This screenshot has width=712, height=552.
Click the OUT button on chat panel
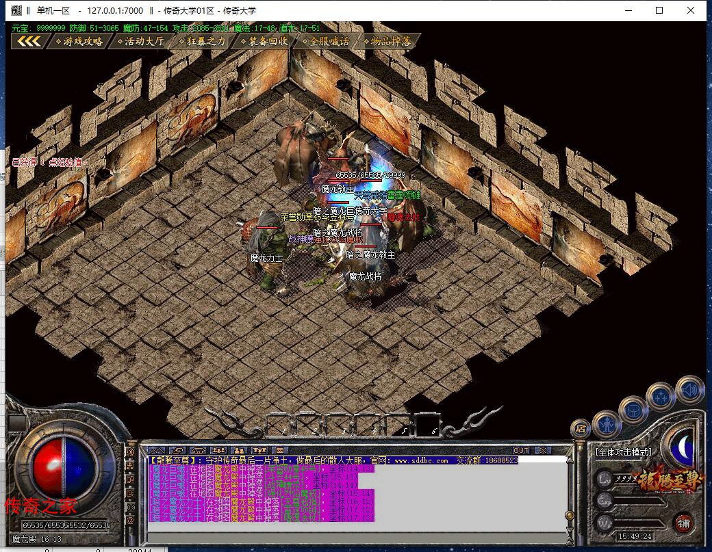521,450
